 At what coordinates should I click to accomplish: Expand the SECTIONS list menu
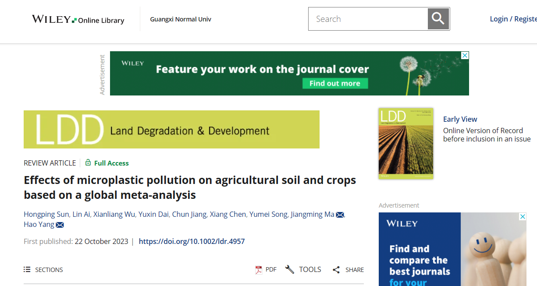43,270
